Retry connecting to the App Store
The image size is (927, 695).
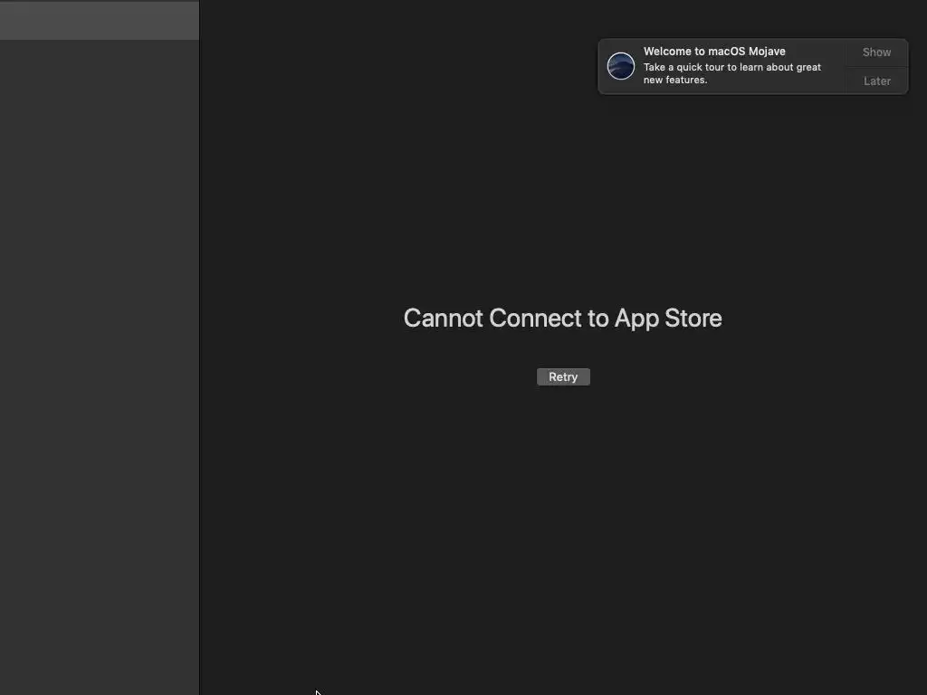coord(563,376)
